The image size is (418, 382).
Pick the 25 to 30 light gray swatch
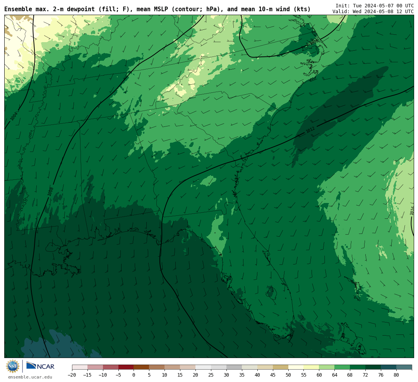(219, 367)
